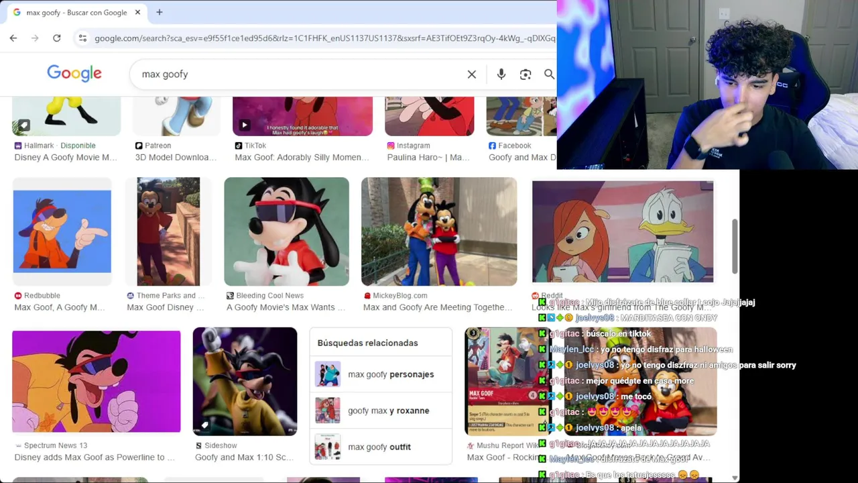Go back with the browser back arrow
This screenshot has height=483, width=858.
(13, 38)
